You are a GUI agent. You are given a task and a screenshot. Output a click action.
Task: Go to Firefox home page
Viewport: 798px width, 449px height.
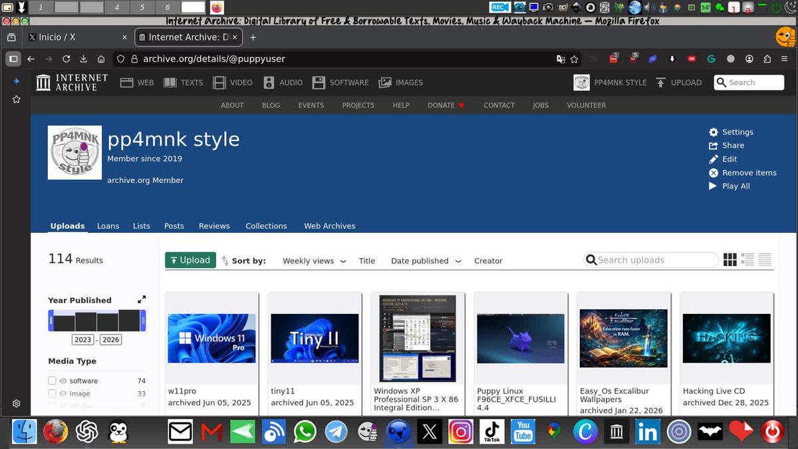pyautogui.click(x=100, y=59)
